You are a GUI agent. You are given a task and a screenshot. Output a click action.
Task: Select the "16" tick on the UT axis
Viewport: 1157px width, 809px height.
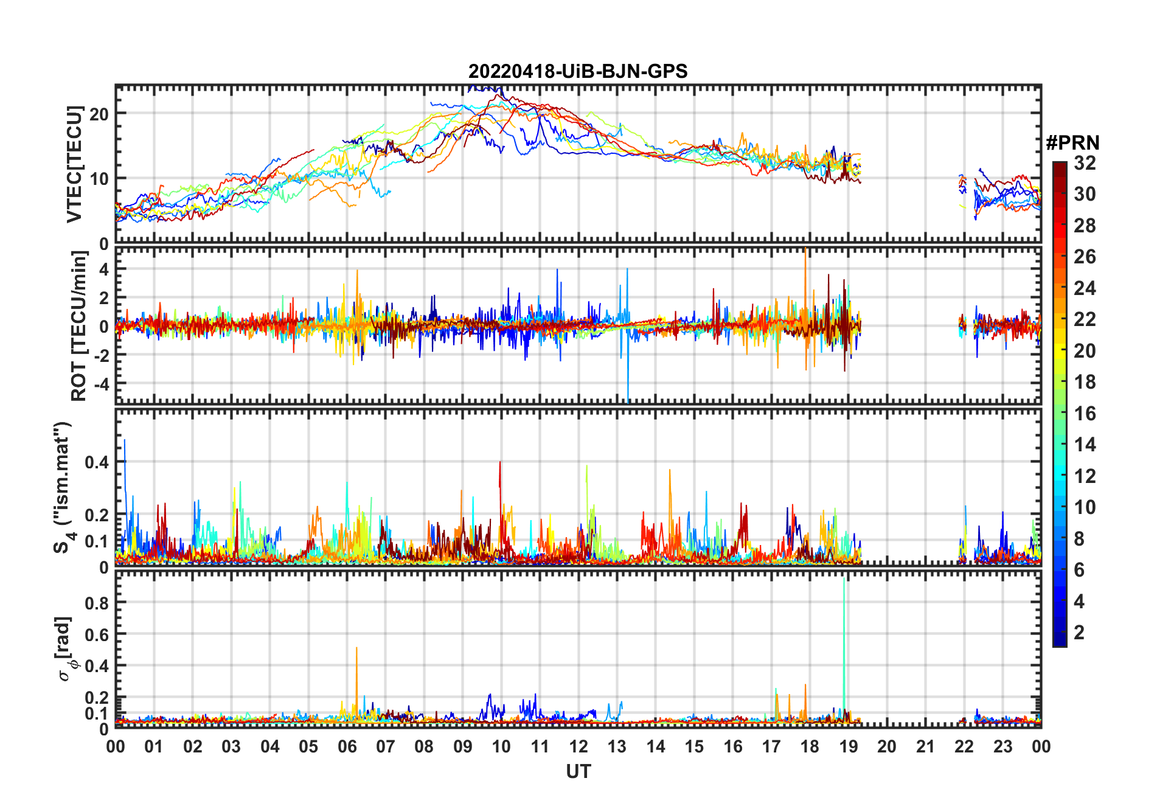733,746
